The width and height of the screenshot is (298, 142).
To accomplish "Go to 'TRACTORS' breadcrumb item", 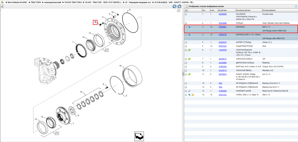I will point(36,2).
